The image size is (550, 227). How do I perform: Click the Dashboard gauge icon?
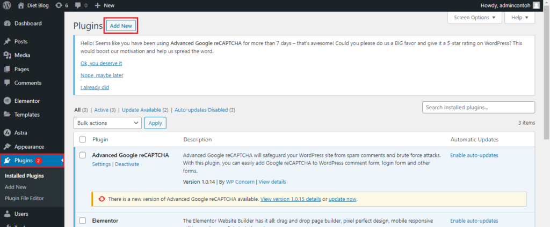(7, 24)
